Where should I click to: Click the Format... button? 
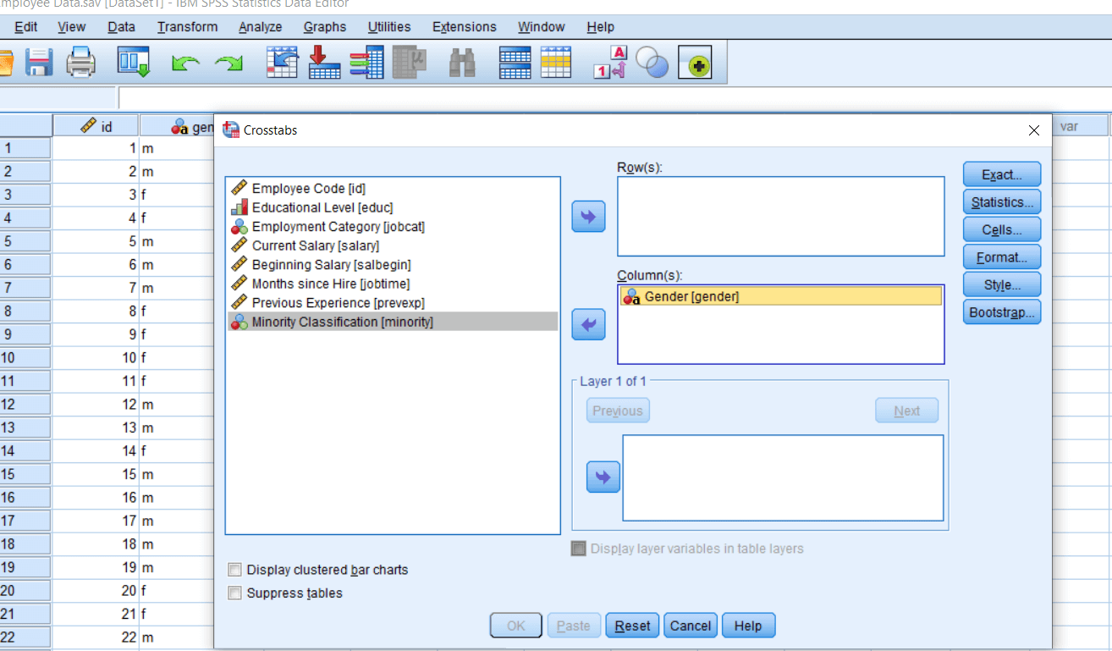1002,257
